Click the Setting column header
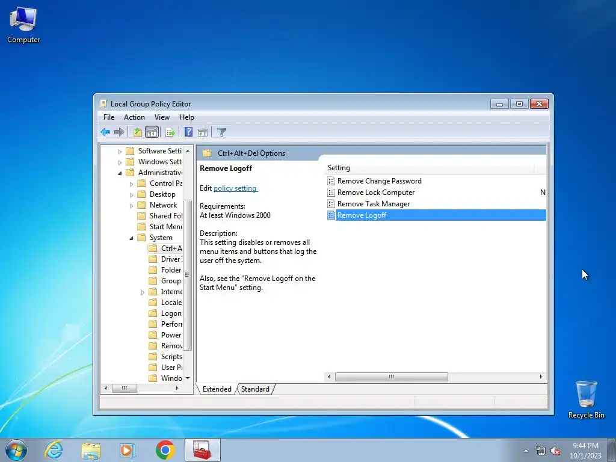The width and height of the screenshot is (616, 462). click(430, 168)
